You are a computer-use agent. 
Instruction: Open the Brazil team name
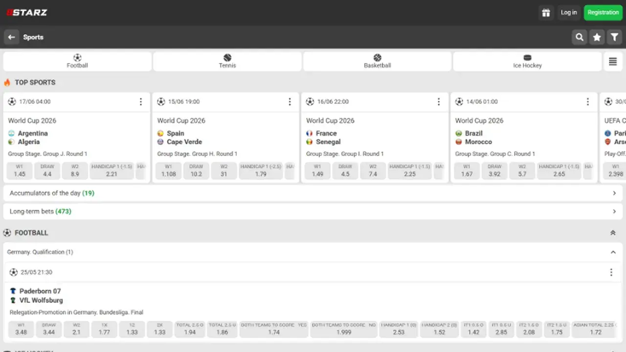tap(474, 133)
